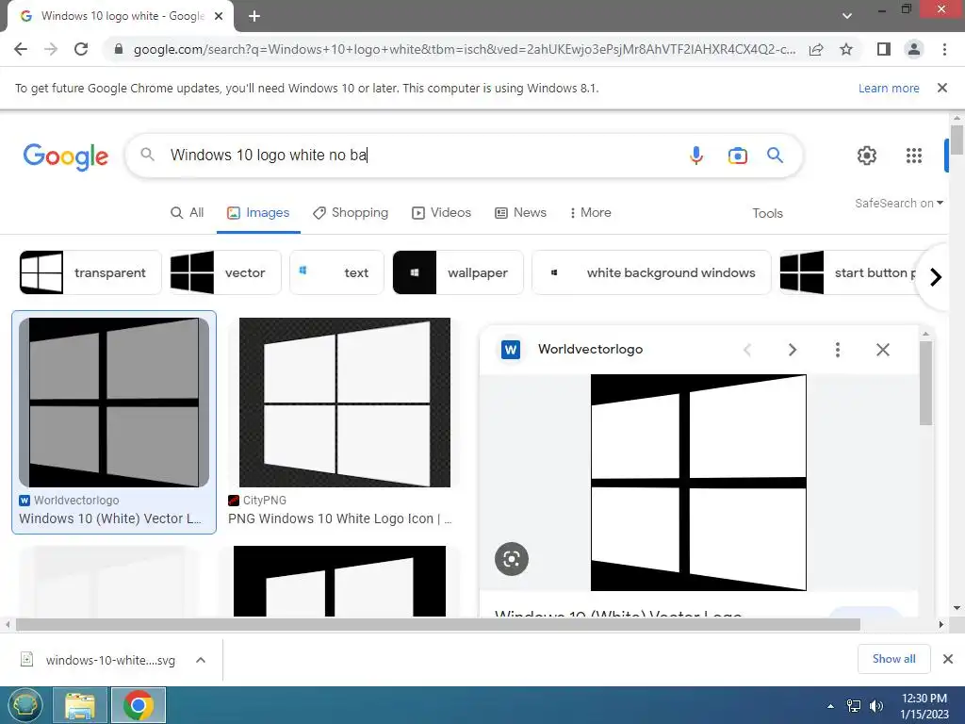Filter results by the wallpaper chip
Viewport: 965px width, 724px height.
pos(458,272)
